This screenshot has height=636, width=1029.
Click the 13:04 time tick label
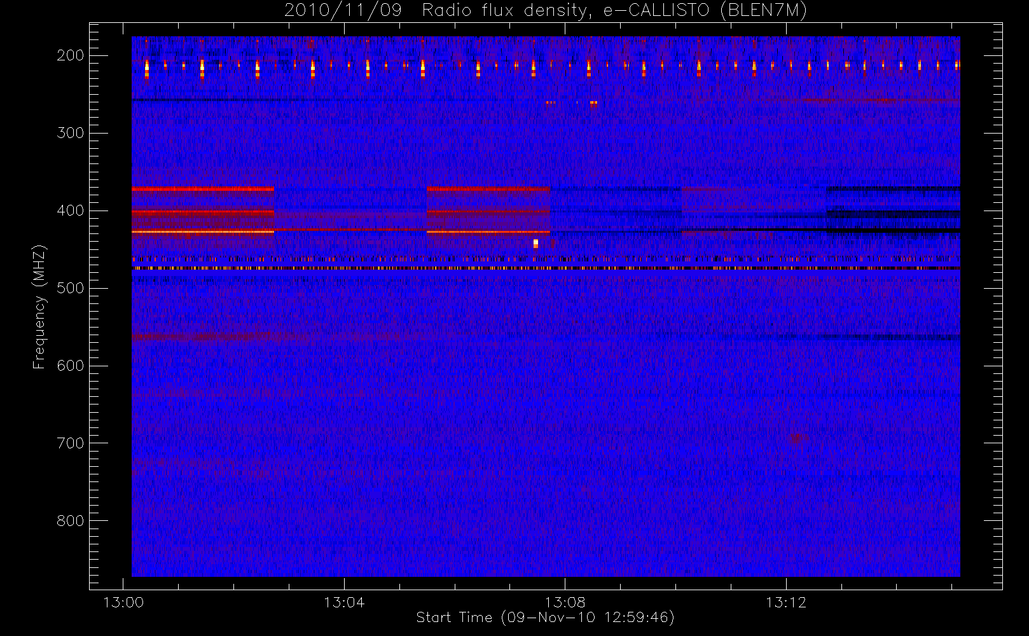[344, 602]
